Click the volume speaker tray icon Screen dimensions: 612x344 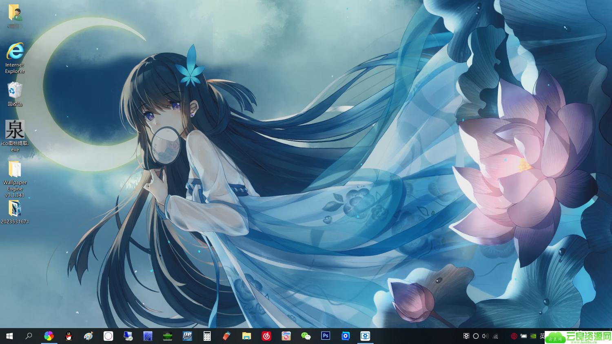pos(485,336)
